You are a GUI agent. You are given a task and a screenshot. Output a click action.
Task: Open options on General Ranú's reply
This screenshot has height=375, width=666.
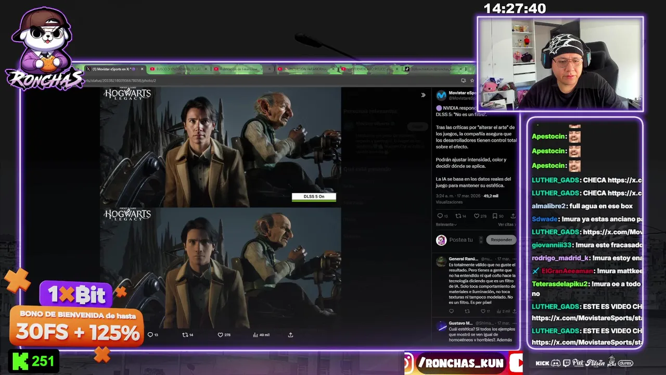[x=514, y=259]
